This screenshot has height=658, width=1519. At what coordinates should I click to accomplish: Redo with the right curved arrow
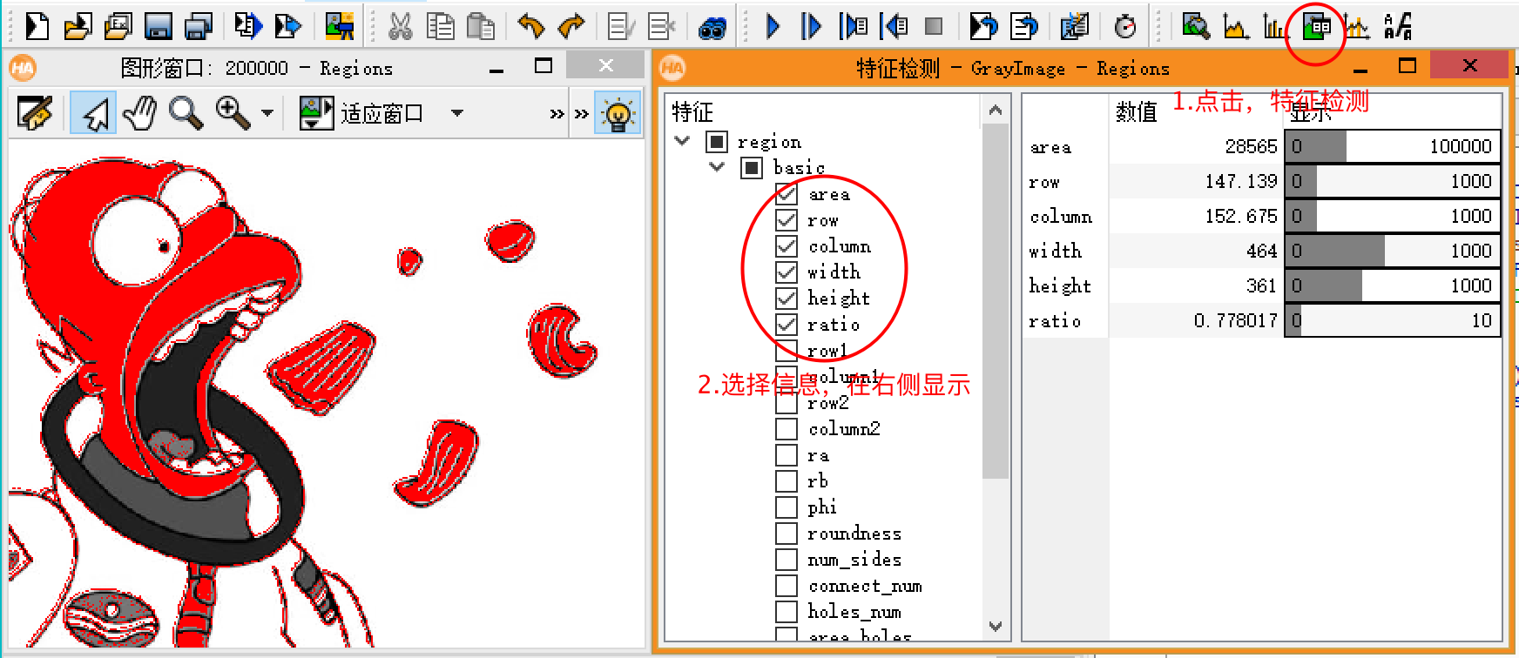[570, 27]
